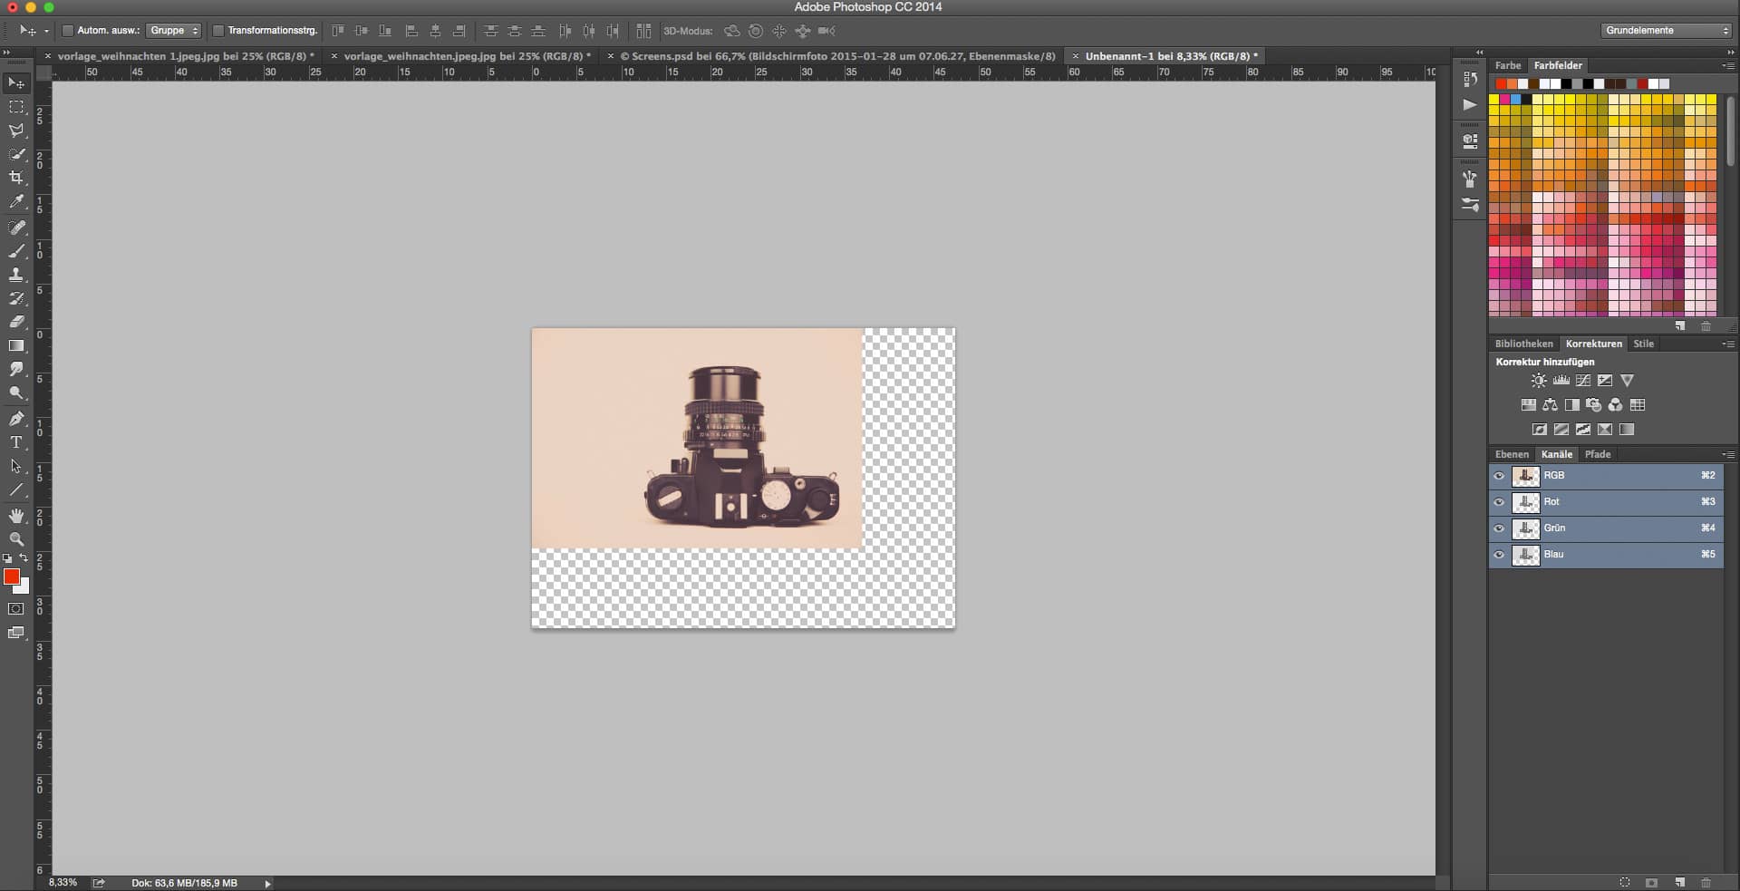Screen dimensions: 1740x891
Task: Click the red foreground color swatch
Action: 11,576
